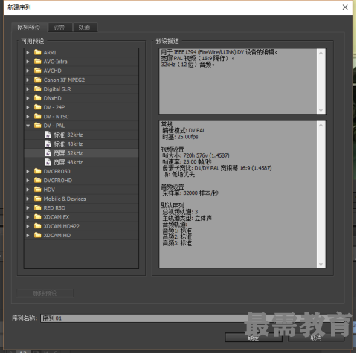Click the 标准 32kHz preset file icon

[48, 135]
